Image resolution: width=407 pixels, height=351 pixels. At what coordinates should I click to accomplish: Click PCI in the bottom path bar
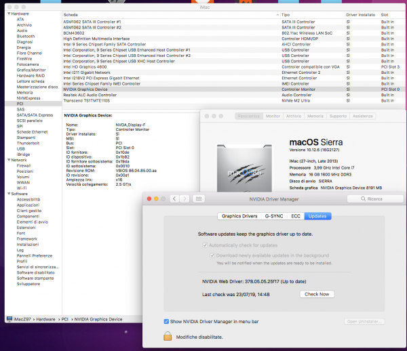pyautogui.click(x=64, y=319)
